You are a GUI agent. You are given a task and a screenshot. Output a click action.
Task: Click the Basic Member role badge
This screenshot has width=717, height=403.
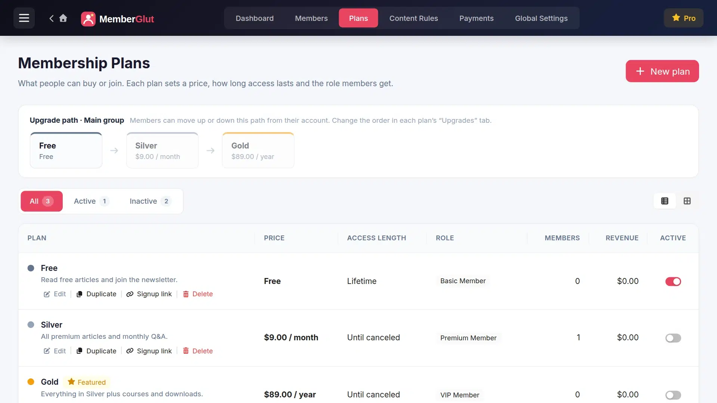tap(463, 281)
